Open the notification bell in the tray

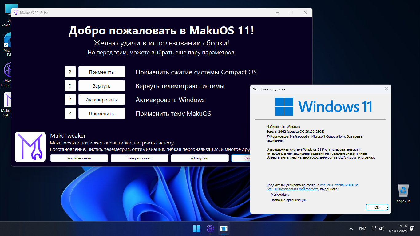click(x=412, y=229)
